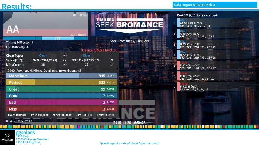Select the rank 2 A 90.92% score
Screen dimensions: 259x145
pos(199,34)
